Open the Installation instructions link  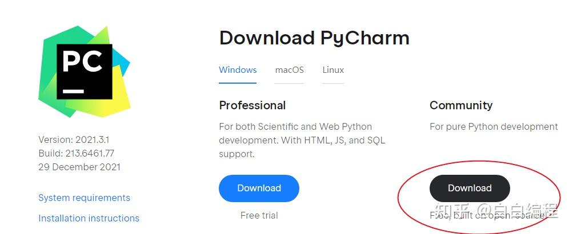pos(89,219)
